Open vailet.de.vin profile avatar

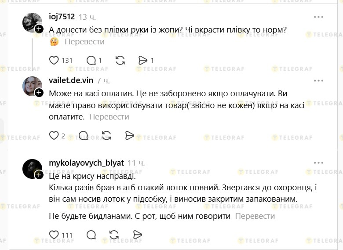31,86
